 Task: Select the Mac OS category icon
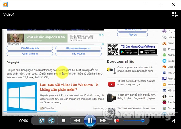pos(164,73)
